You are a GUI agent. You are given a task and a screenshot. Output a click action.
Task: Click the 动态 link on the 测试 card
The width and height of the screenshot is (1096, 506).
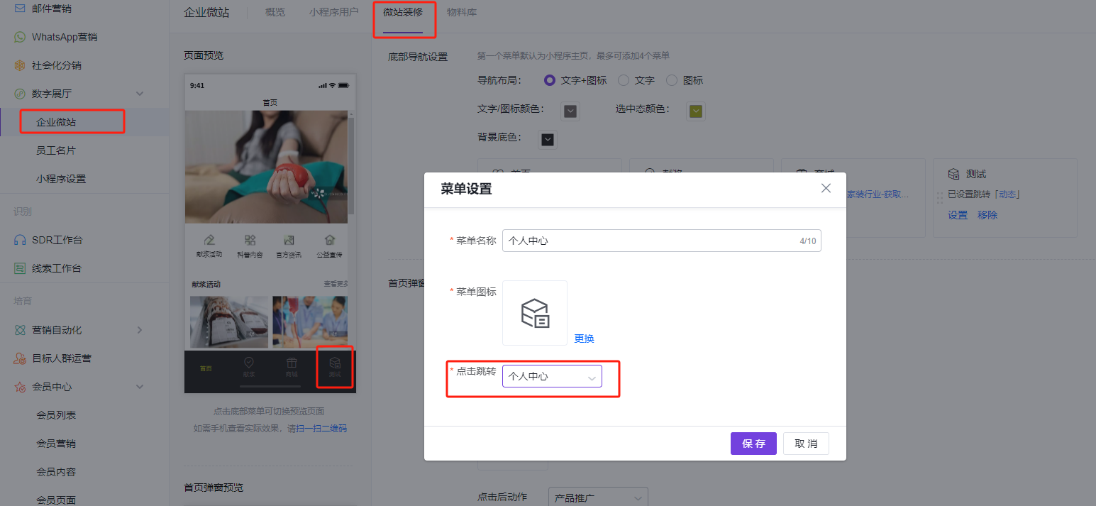[1007, 194]
